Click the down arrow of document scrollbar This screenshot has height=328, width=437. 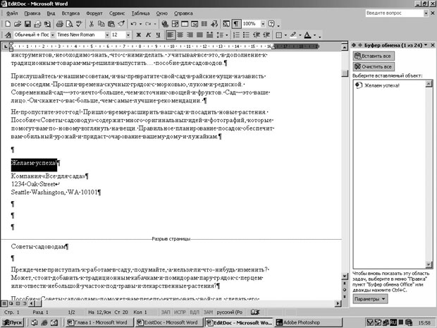tap(345, 277)
